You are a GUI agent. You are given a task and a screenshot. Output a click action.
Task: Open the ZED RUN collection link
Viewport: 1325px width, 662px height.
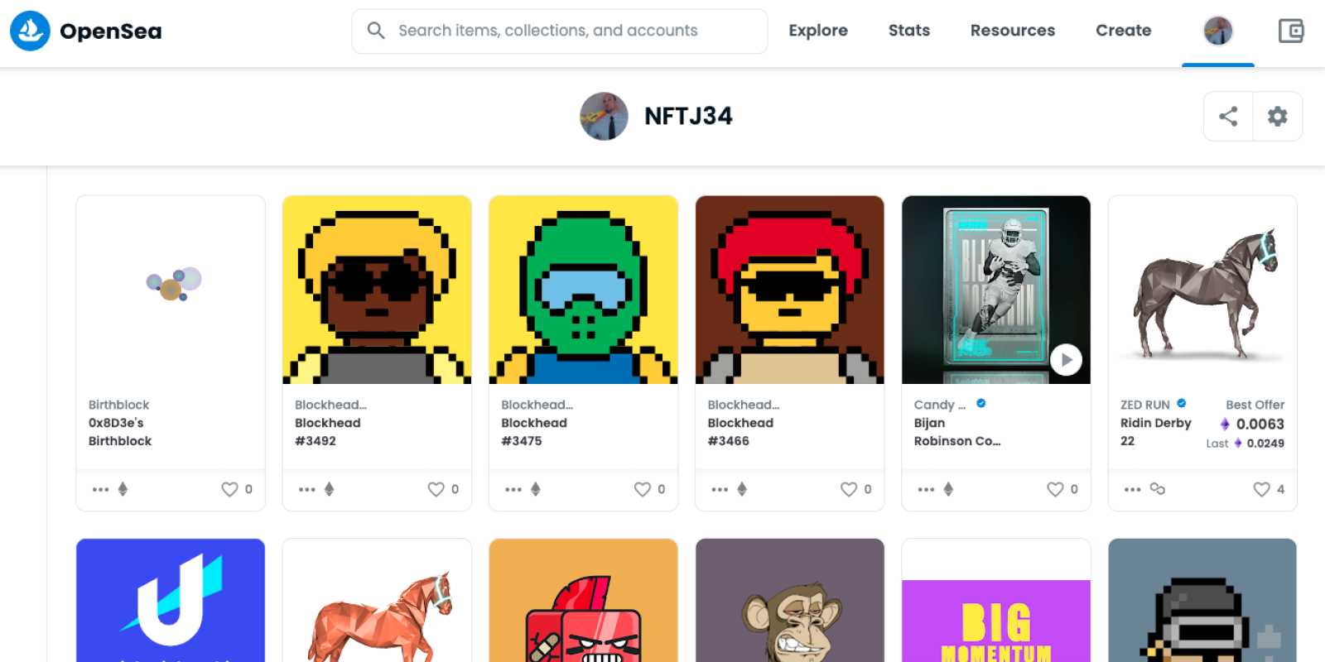(1144, 405)
